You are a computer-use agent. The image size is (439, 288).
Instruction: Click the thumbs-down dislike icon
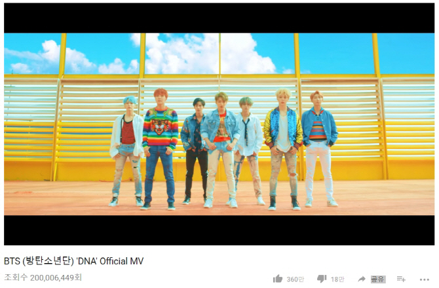point(322,279)
